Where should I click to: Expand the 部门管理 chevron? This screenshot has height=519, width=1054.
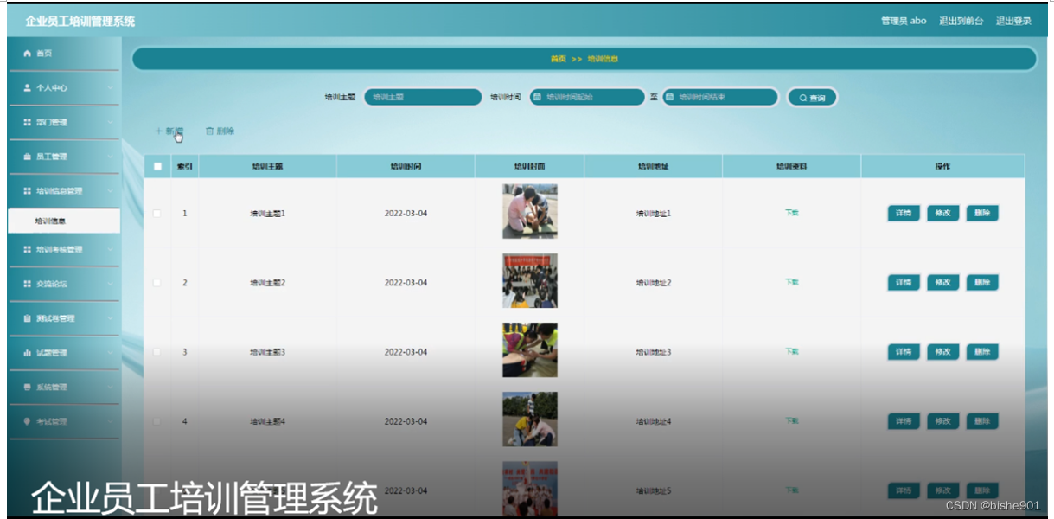pos(111,123)
